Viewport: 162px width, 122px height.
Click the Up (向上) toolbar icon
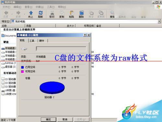tap(31, 13)
